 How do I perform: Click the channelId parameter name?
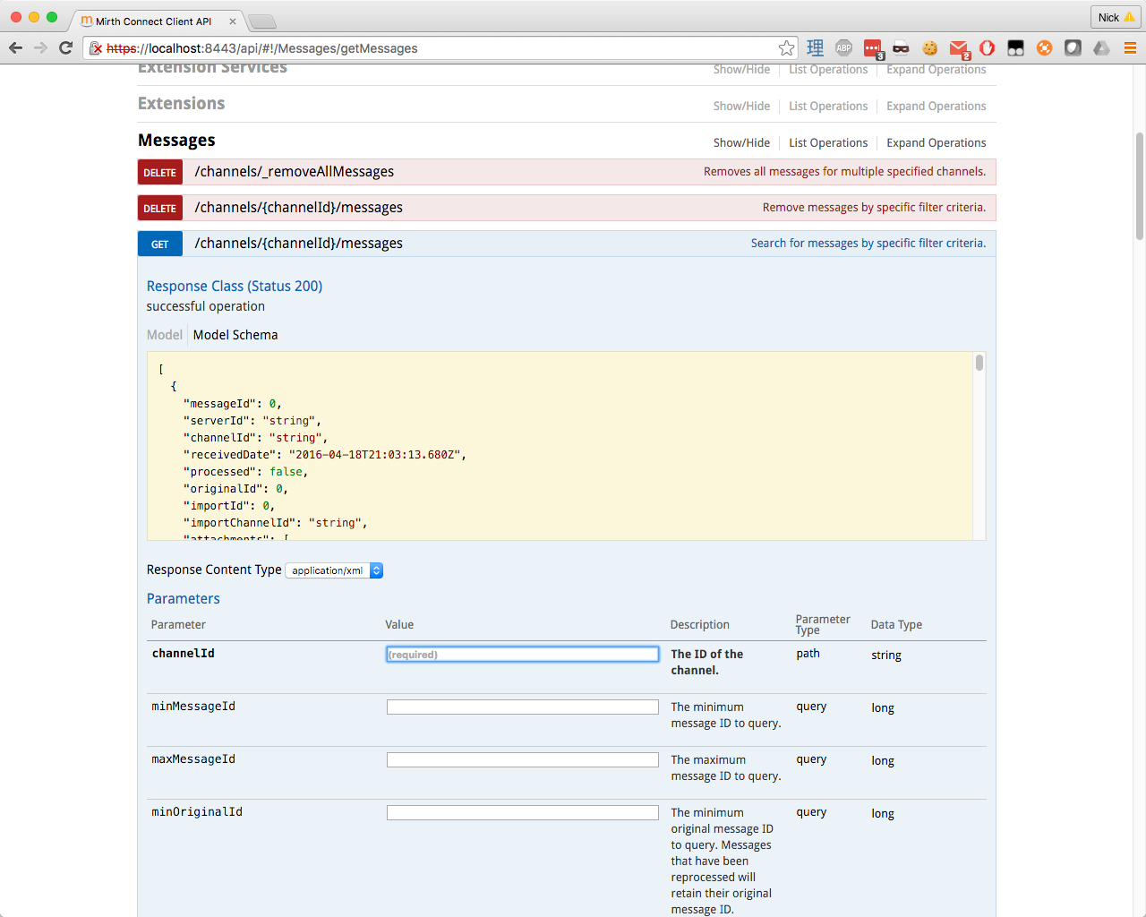click(x=184, y=654)
